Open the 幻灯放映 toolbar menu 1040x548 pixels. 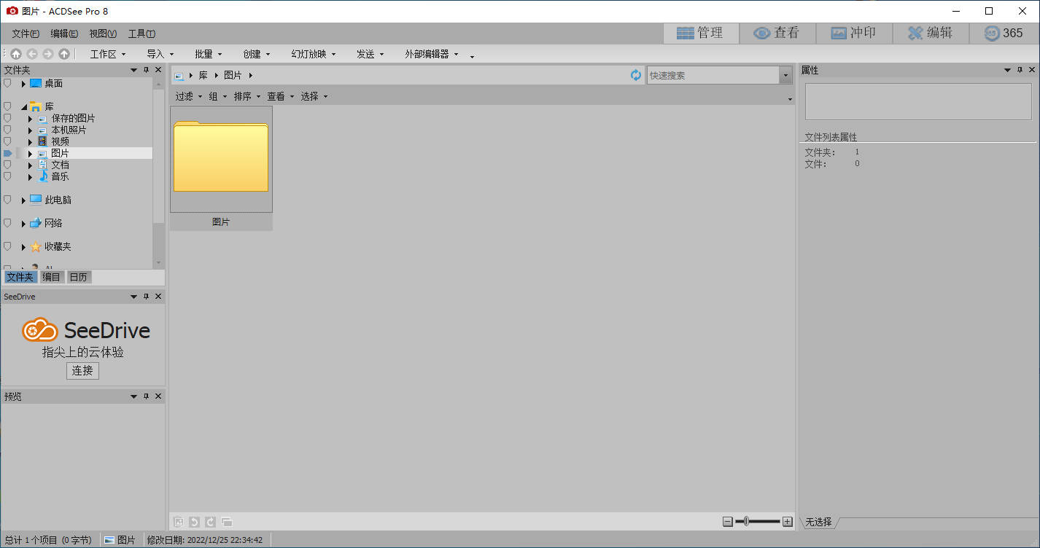tap(314, 54)
